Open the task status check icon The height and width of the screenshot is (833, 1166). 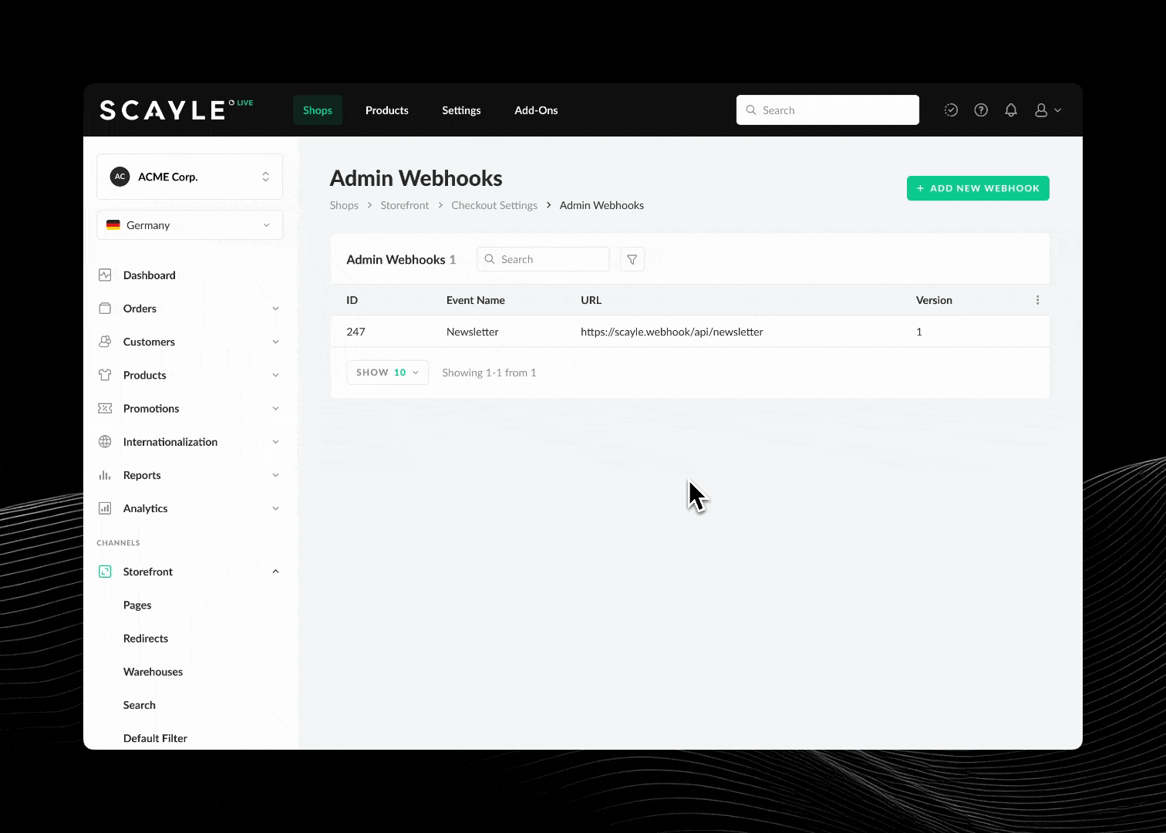coord(951,110)
